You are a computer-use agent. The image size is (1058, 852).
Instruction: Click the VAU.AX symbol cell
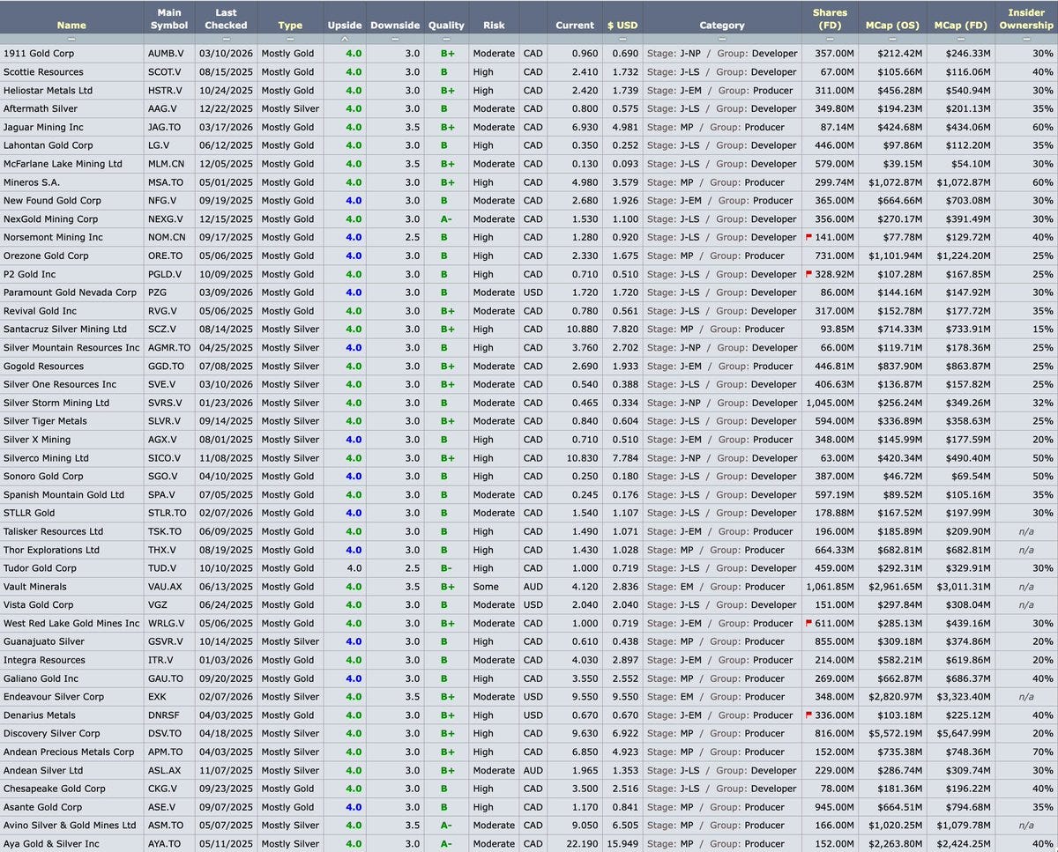point(167,586)
